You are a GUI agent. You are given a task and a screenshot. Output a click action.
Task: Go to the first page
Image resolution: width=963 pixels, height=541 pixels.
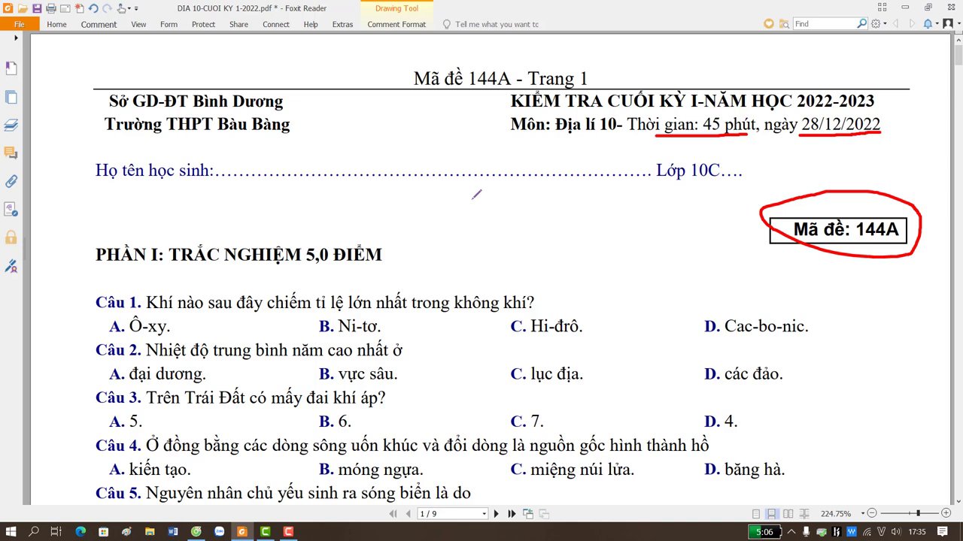coord(393,514)
